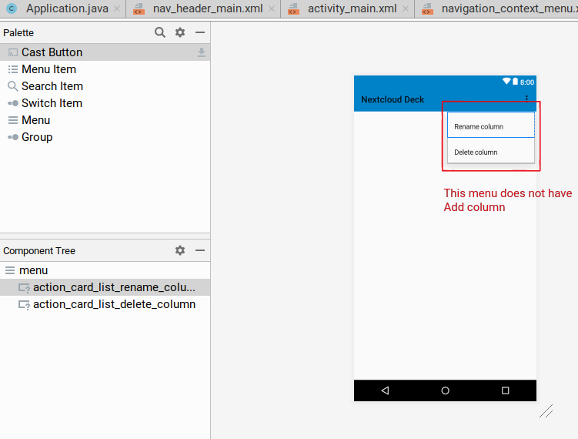The width and height of the screenshot is (578, 439).
Task: Click the Nextcloud Deck toolbar title
Action: tap(393, 99)
